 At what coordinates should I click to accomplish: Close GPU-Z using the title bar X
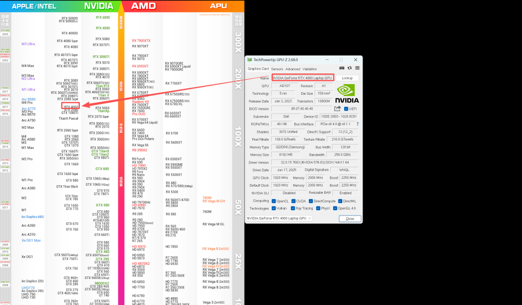point(356,60)
